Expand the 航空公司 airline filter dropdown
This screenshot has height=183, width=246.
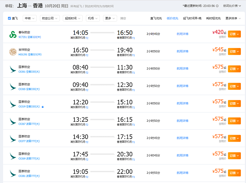(50, 18)
